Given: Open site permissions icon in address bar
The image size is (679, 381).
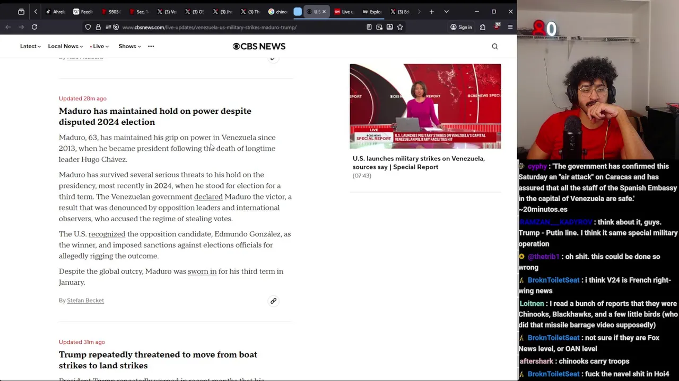Looking at the screenshot, I should (108, 27).
